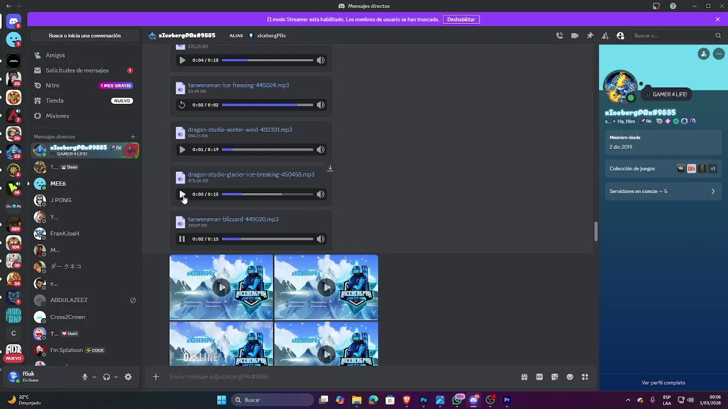Start a voice call with xIcebergPRx

pos(560,36)
